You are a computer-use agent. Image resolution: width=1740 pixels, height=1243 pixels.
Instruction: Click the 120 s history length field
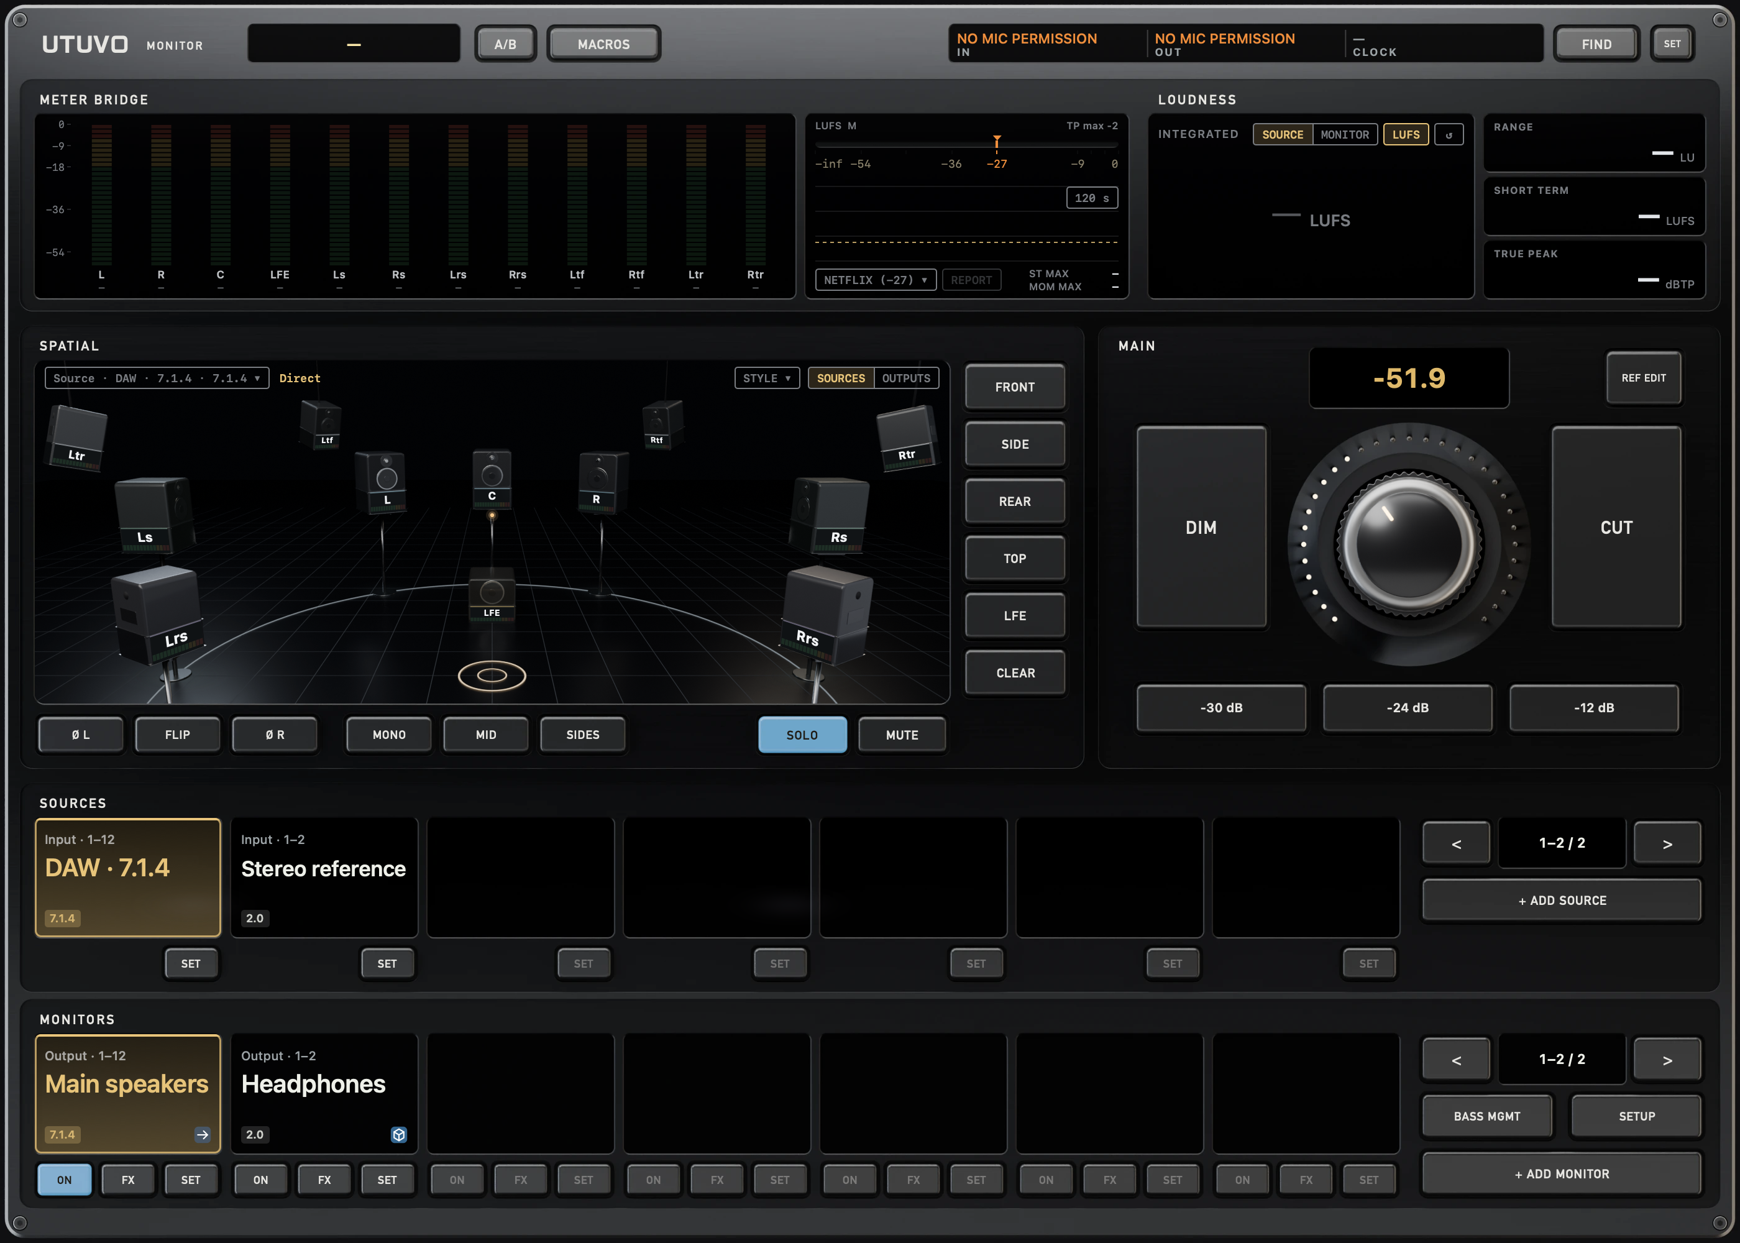coord(1092,198)
